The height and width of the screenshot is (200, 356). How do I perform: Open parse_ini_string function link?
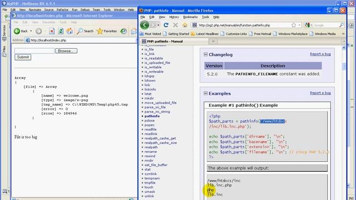[x=157, y=112]
